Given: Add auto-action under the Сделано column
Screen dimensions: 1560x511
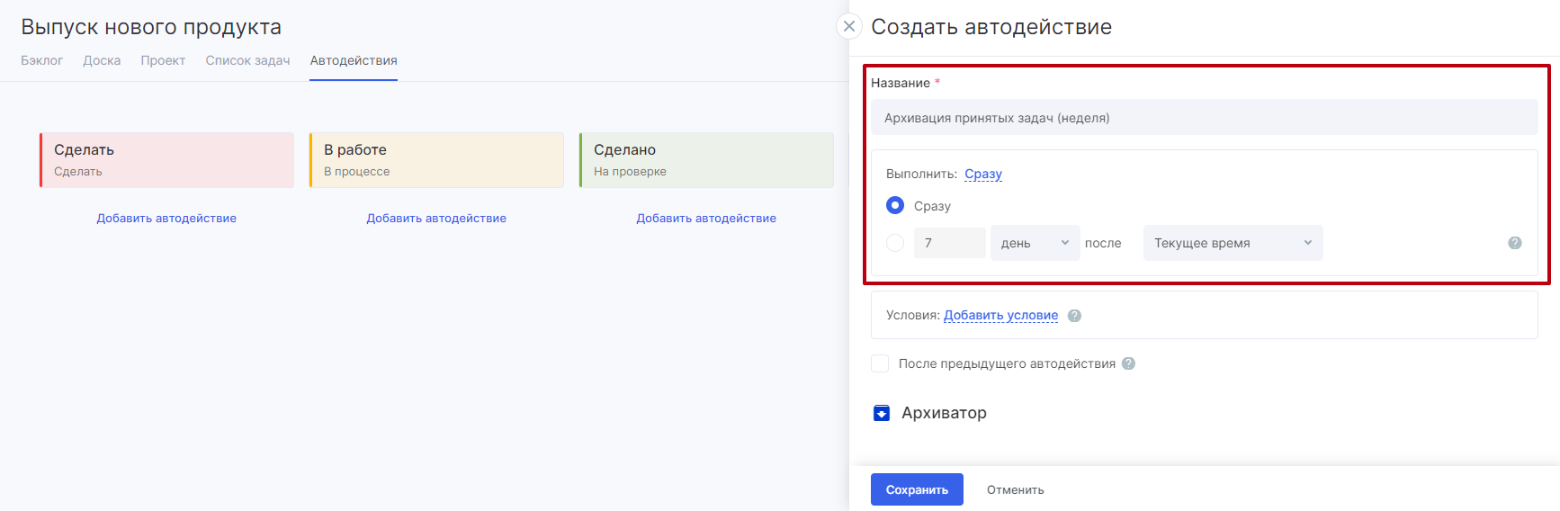Looking at the screenshot, I should pyautogui.click(x=706, y=218).
